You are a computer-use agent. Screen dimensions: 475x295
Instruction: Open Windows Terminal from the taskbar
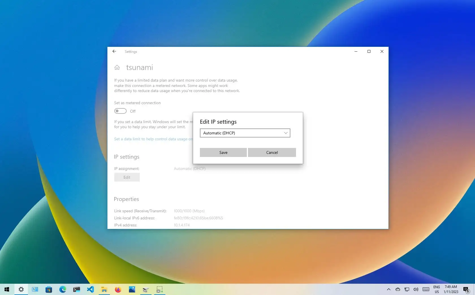pos(76,289)
